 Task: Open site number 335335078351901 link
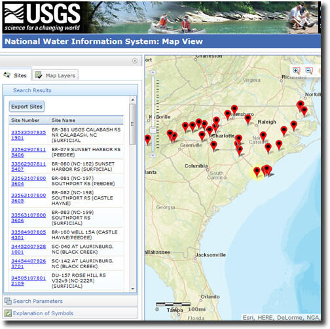point(28,135)
